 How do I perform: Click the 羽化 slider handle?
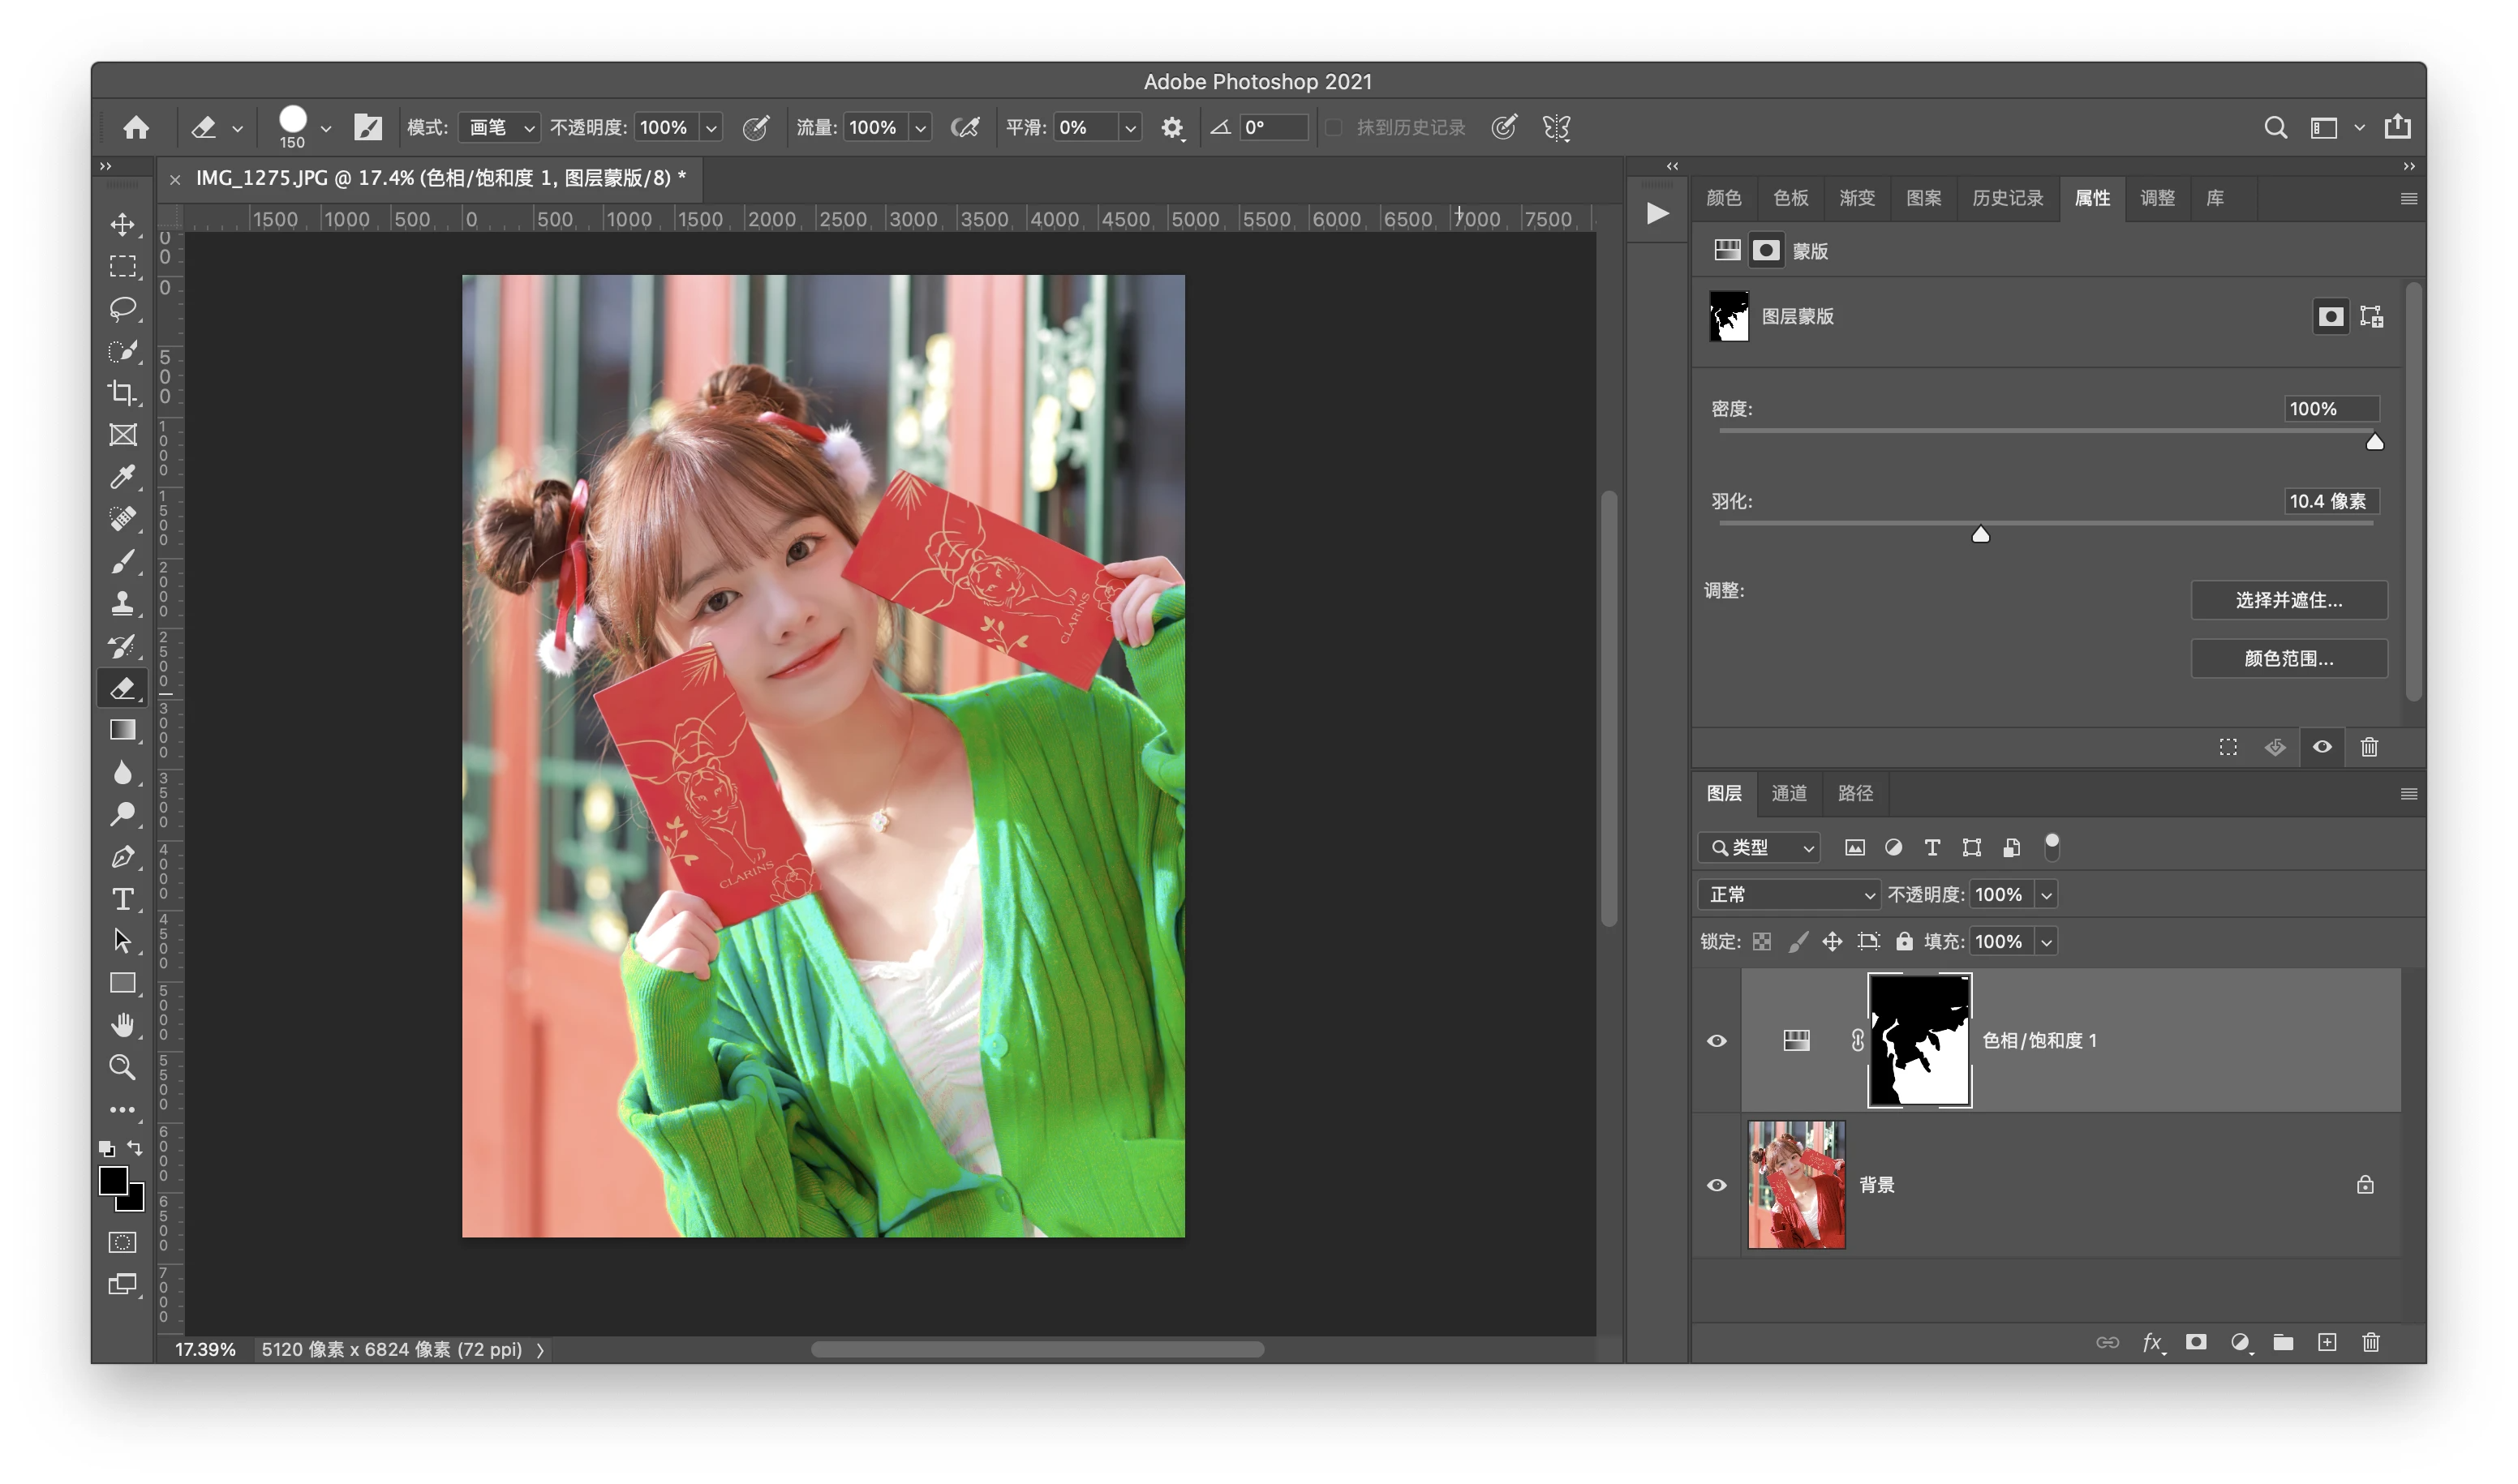click(x=1980, y=535)
